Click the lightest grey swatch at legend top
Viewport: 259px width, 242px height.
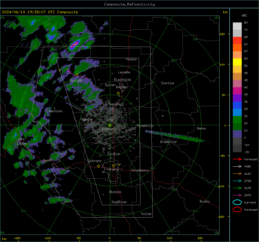click(x=237, y=26)
